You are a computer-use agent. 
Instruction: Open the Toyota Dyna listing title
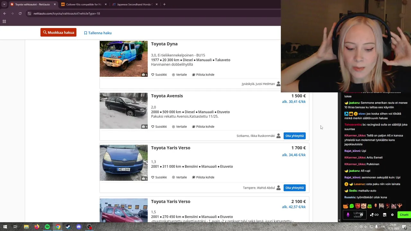(x=164, y=44)
